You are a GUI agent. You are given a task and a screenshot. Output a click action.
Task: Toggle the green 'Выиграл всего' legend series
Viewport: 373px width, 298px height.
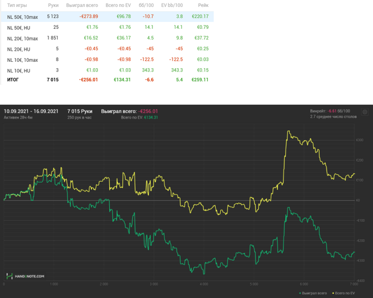313,293
